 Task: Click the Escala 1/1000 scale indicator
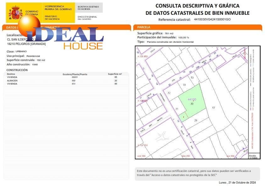point(253,157)
